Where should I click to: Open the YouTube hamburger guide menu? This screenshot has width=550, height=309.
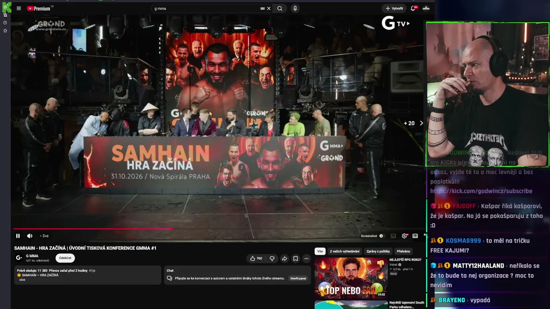click(x=18, y=9)
